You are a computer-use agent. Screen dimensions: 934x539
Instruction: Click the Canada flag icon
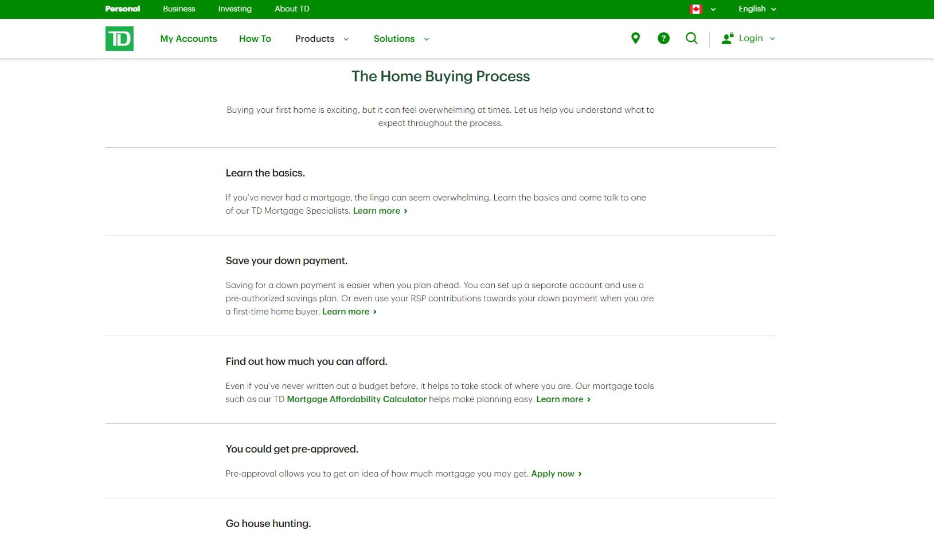(x=696, y=9)
